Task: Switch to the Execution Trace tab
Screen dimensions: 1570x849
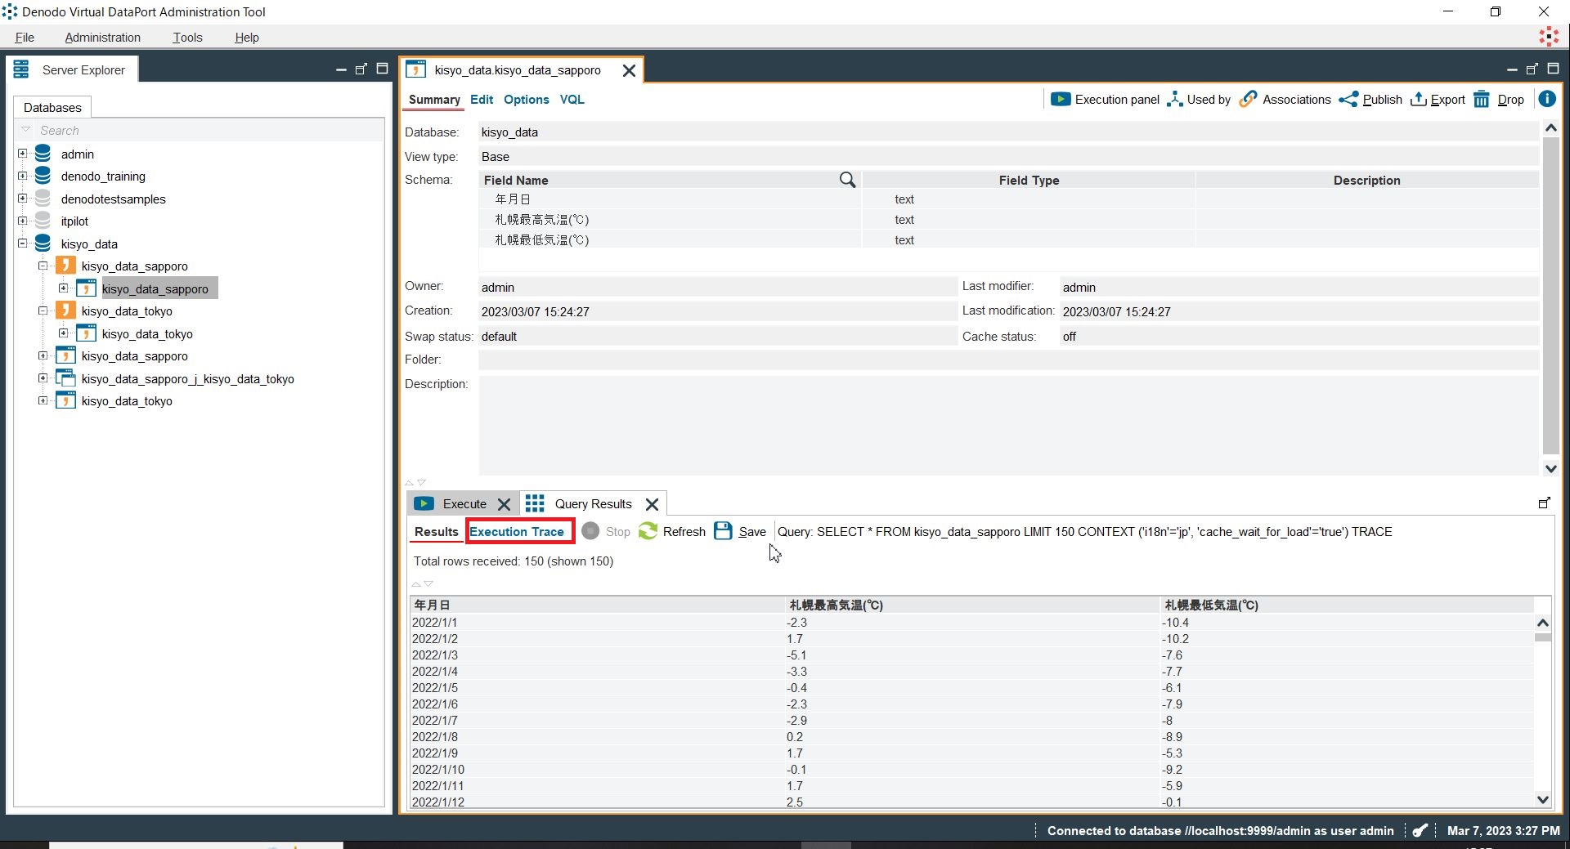Action: (517, 532)
